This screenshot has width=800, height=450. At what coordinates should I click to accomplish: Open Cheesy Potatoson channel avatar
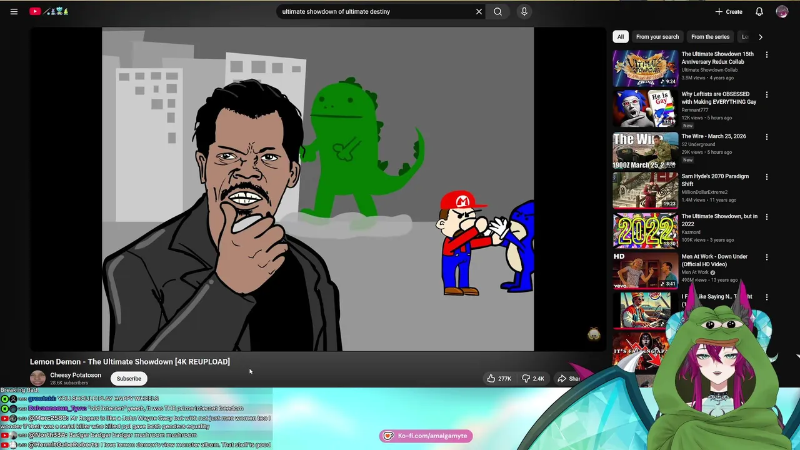(38, 378)
